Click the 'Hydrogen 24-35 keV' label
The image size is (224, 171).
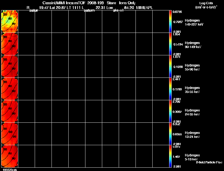pos(192,112)
